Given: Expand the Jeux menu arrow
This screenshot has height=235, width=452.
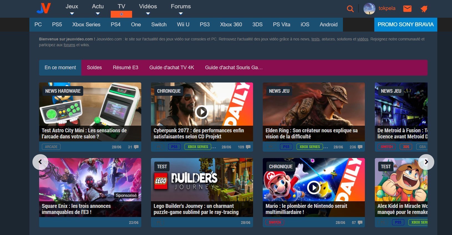Looking at the screenshot, I should tap(72, 14).
